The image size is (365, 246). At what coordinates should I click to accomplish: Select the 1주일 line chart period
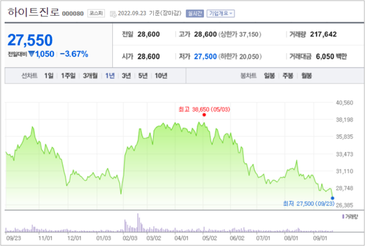click(x=68, y=75)
